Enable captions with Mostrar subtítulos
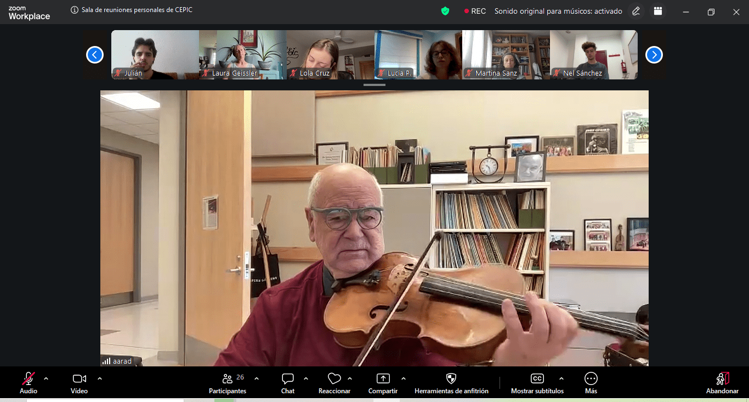The height and width of the screenshot is (402, 749). (537, 383)
